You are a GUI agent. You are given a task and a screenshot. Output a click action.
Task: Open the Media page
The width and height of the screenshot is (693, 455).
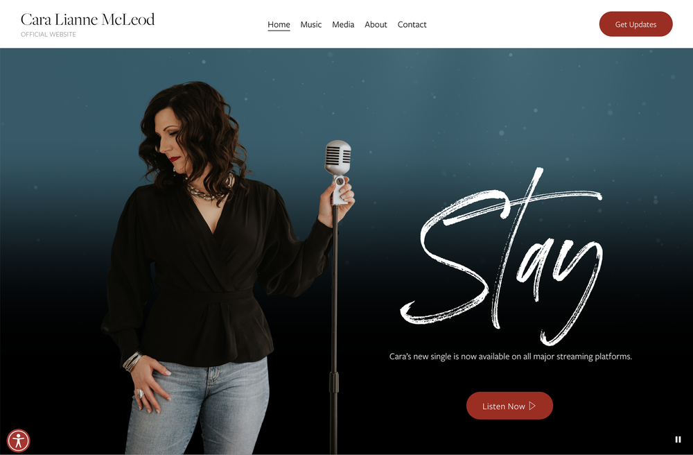[x=343, y=25]
